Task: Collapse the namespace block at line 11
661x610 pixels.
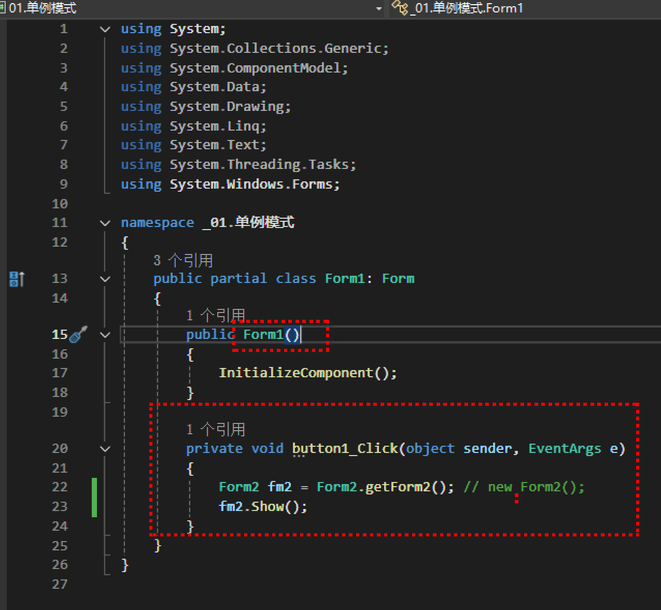Action: [x=105, y=223]
